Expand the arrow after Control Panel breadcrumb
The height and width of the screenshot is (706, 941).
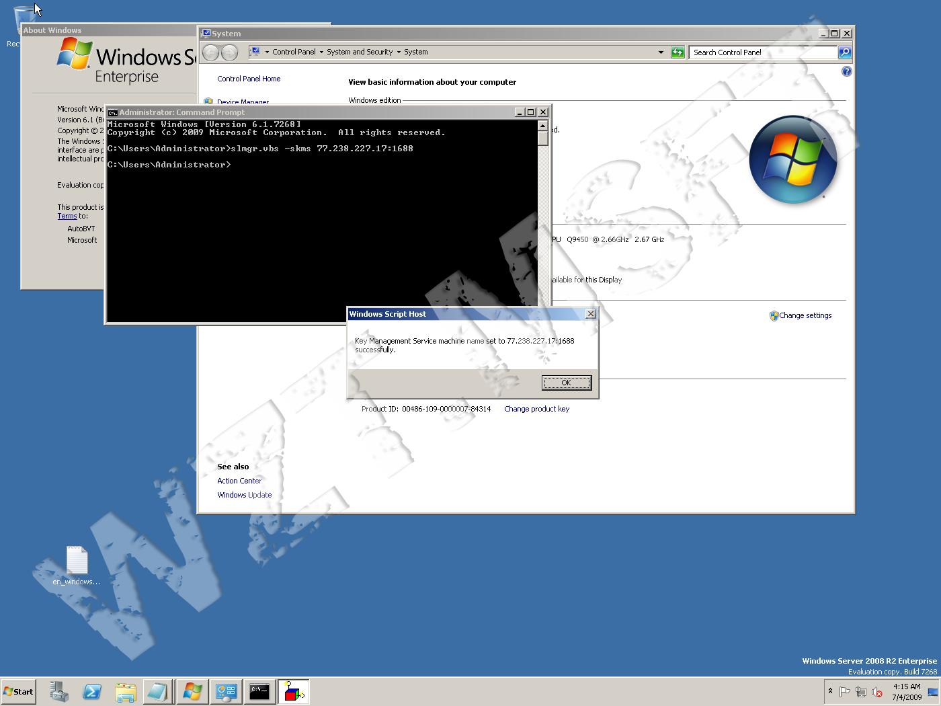(x=321, y=52)
